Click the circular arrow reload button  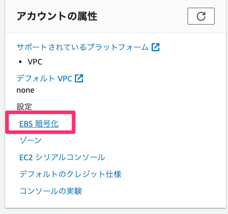[201, 16]
